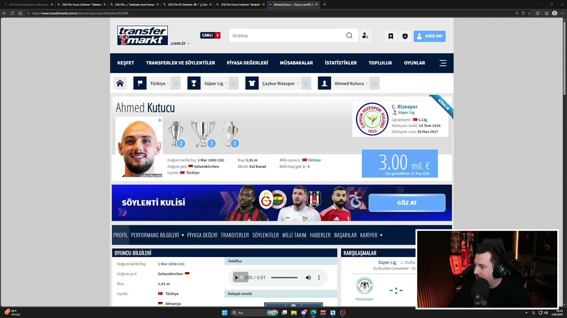Click the Göz At banner button
Screen dimensions: 567x318
tap(407, 203)
